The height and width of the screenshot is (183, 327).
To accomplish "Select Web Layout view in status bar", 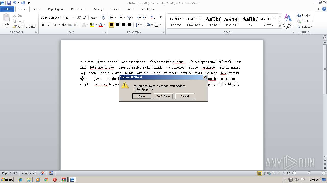I will tap(268, 173).
